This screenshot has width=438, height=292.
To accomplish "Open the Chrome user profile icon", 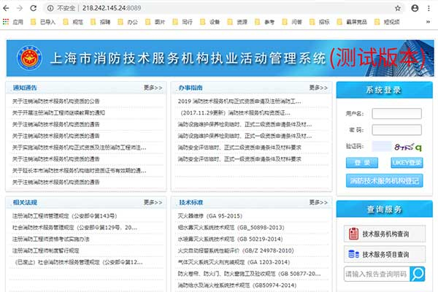I will click(x=415, y=8).
